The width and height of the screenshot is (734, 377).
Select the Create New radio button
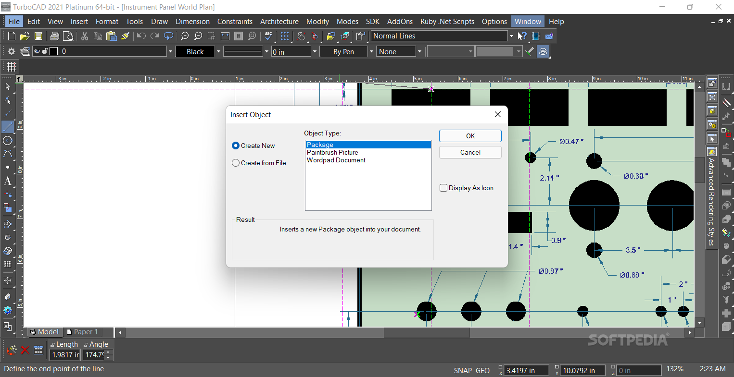(x=236, y=146)
